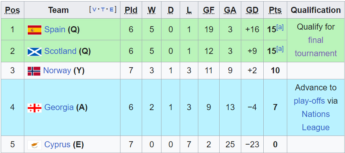Image resolution: width=345 pixels, height=153 pixels.
Task: Open the Cyprus team link
Action: point(57,145)
